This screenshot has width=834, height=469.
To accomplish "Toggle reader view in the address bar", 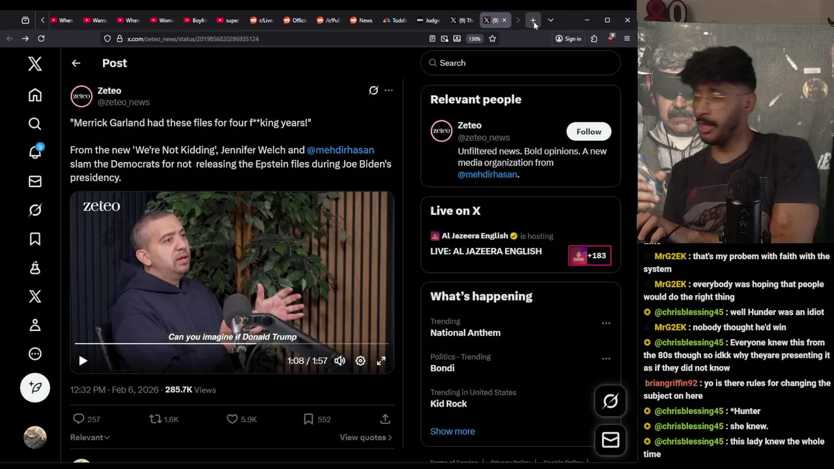I will [x=432, y=38].
